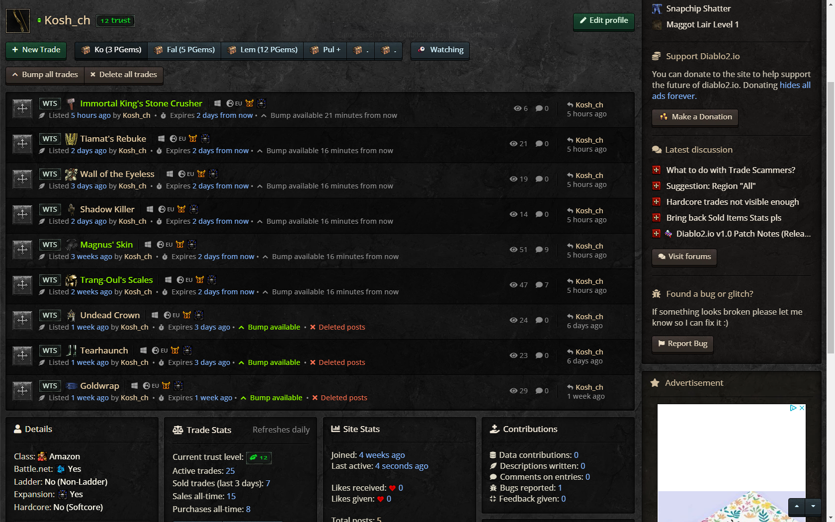
Task: Open Kosh_ch last reply on Goldwrap row
Action: [x=589, y=387]
